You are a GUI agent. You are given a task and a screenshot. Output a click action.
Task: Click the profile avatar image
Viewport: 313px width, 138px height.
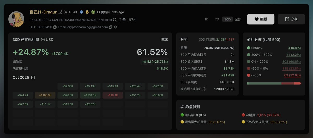(x=16, y=20)
